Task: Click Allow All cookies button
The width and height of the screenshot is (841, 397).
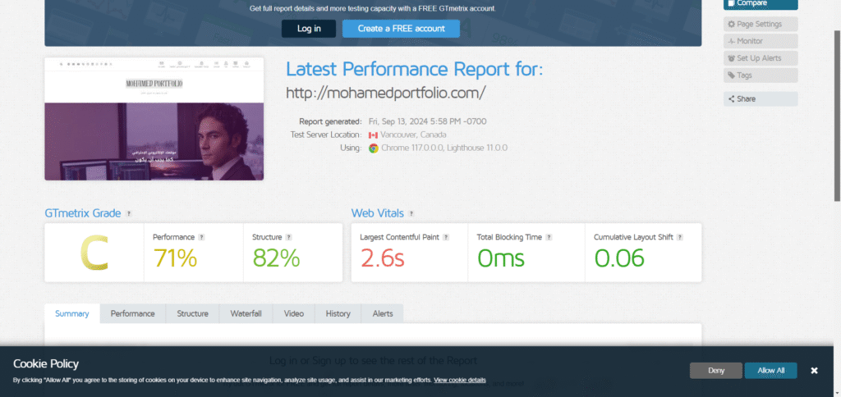Action: coord(770,370)
